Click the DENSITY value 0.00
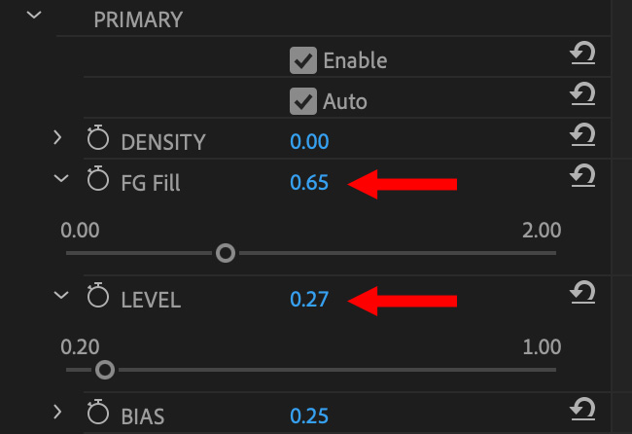 pos(309,142)
